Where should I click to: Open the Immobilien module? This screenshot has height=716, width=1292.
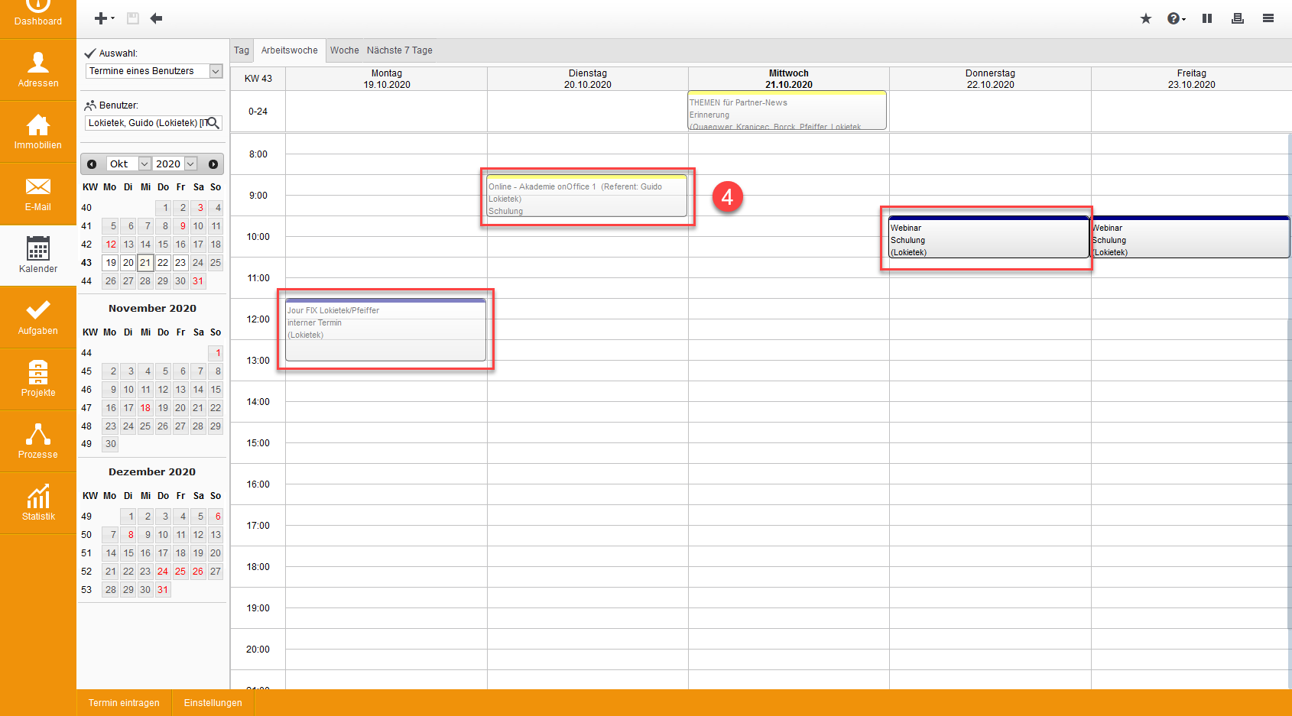click(x=37, y=131)
